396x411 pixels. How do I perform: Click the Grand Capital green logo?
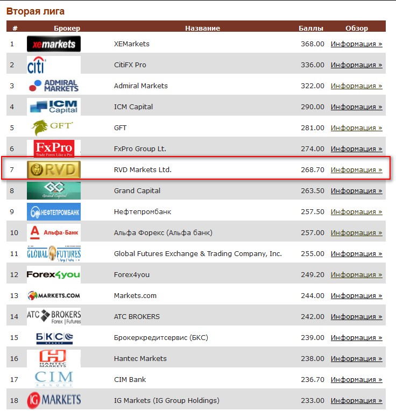point(54,190)
